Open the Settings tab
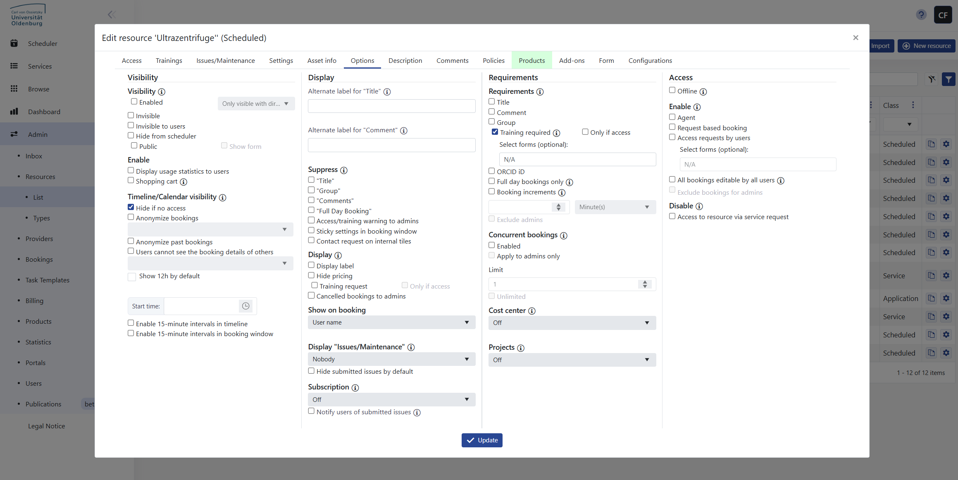The height and width of the screenshot is (480, 958). tap(281, 60)
